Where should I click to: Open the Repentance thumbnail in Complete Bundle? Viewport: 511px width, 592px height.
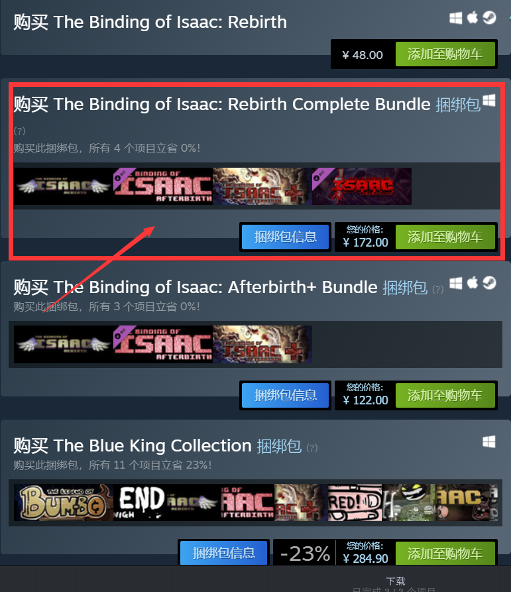click(362, 186)
